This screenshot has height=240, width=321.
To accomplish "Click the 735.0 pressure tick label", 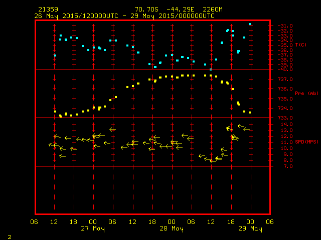I will 285,99.
